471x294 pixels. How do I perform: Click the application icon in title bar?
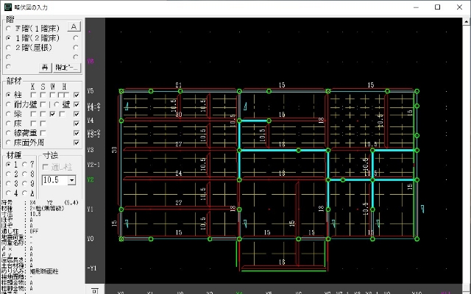[x=7, y=7]
